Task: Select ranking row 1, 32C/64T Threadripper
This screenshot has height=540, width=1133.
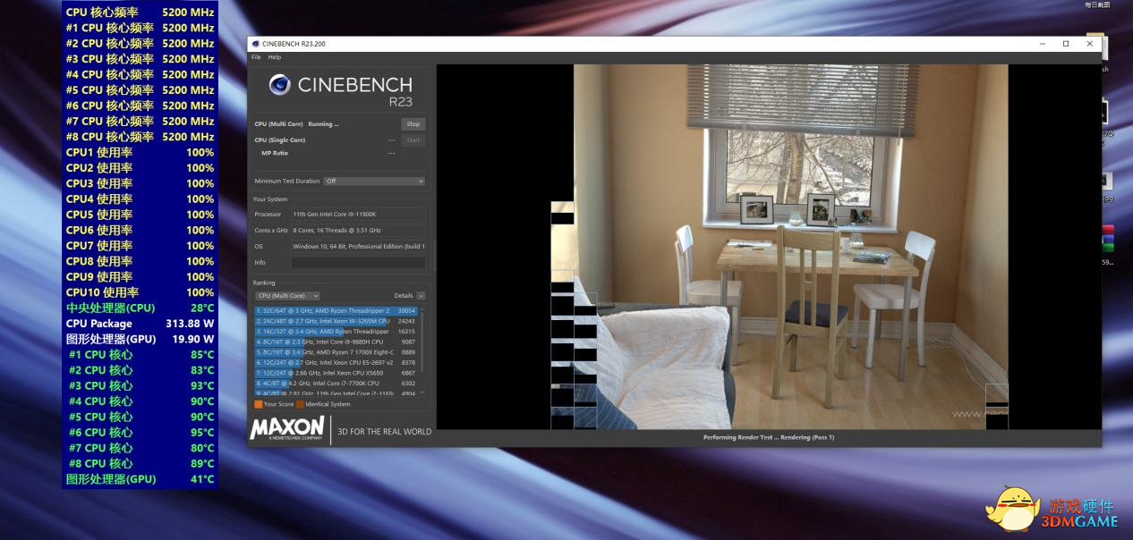Action: point(336,311)
